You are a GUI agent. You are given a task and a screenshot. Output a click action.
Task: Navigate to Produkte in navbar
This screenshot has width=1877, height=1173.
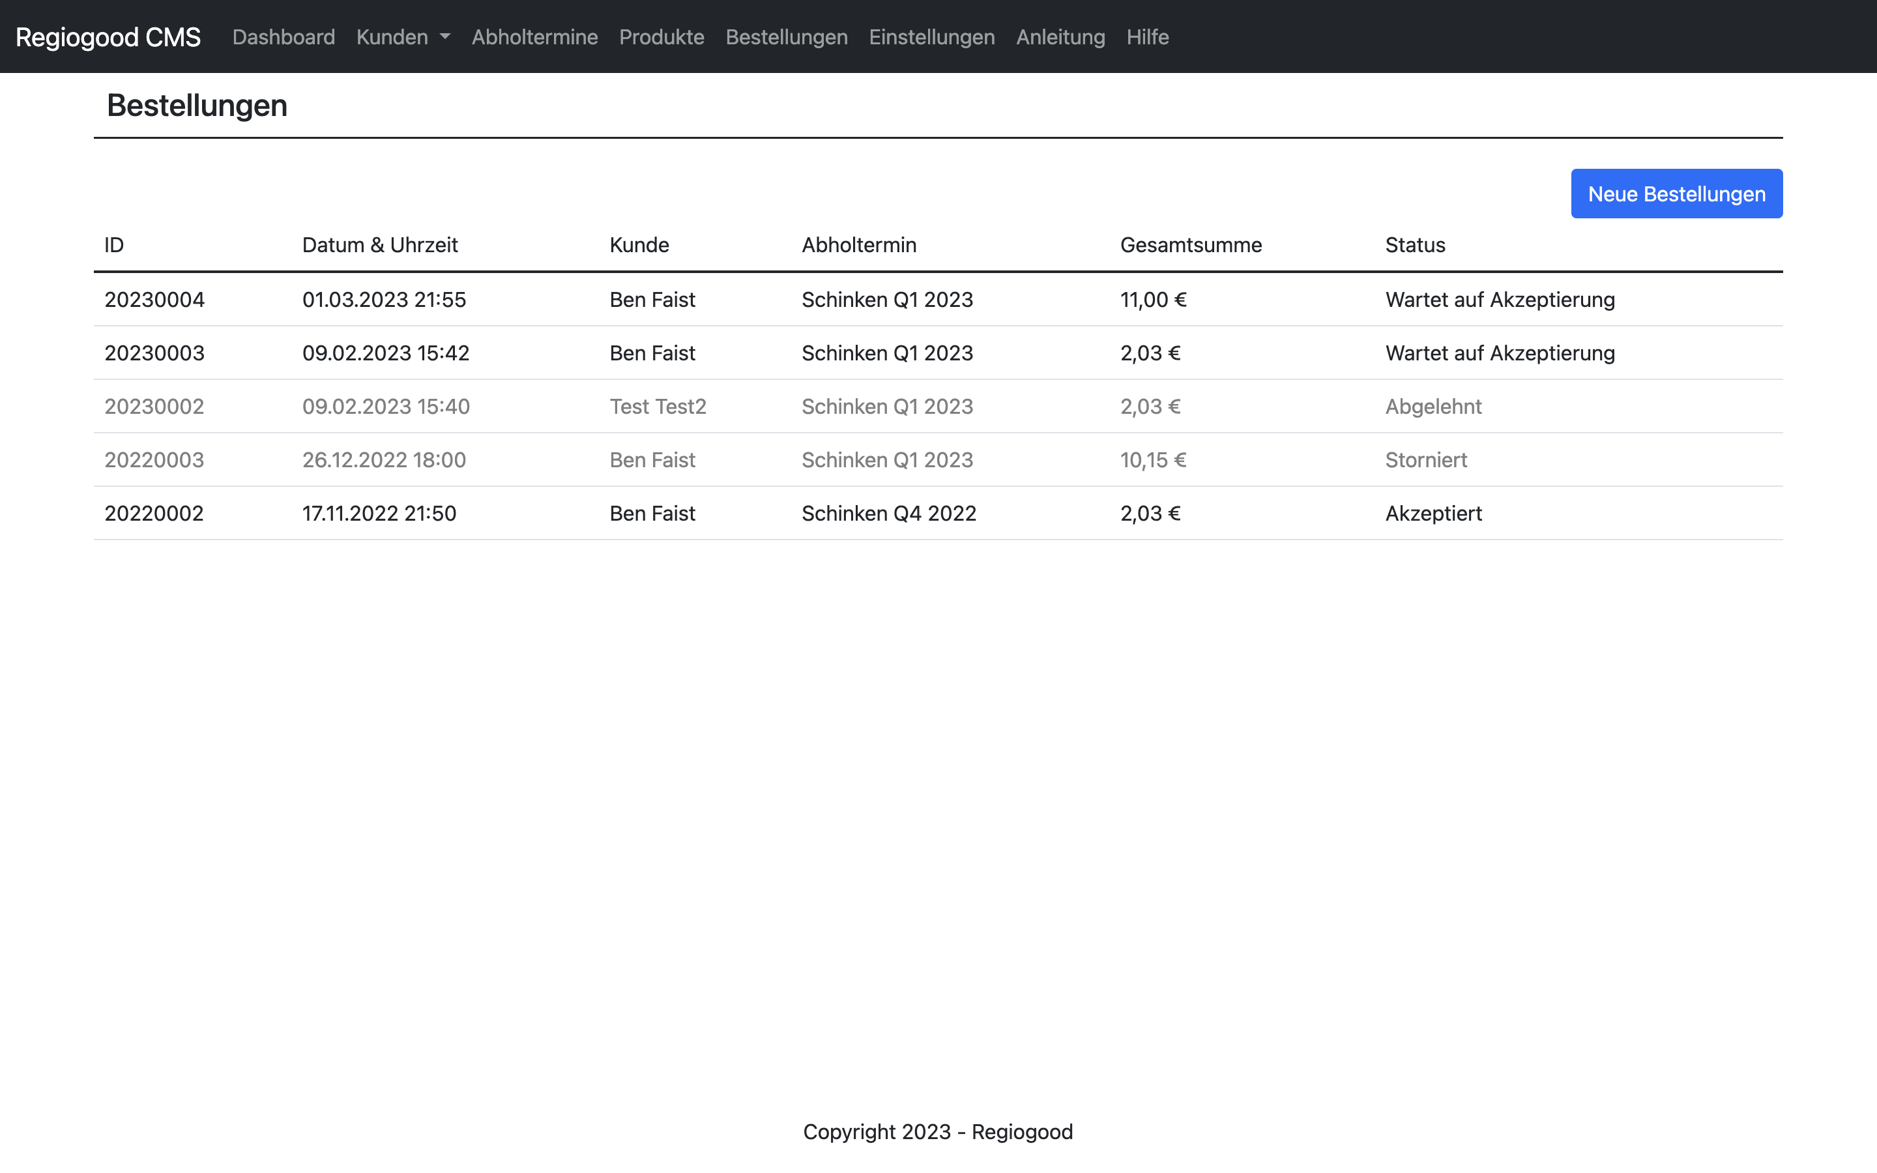661,37
